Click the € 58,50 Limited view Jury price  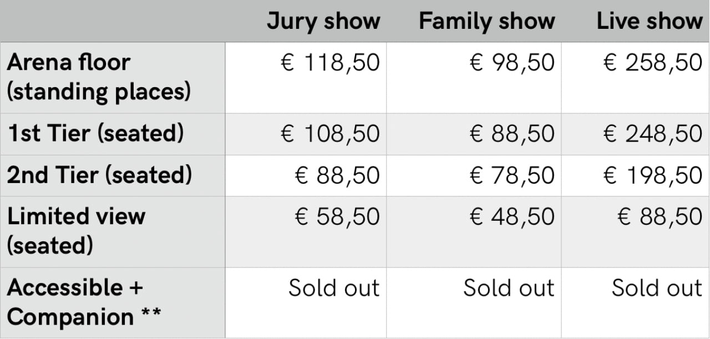(x=337, y=216)
